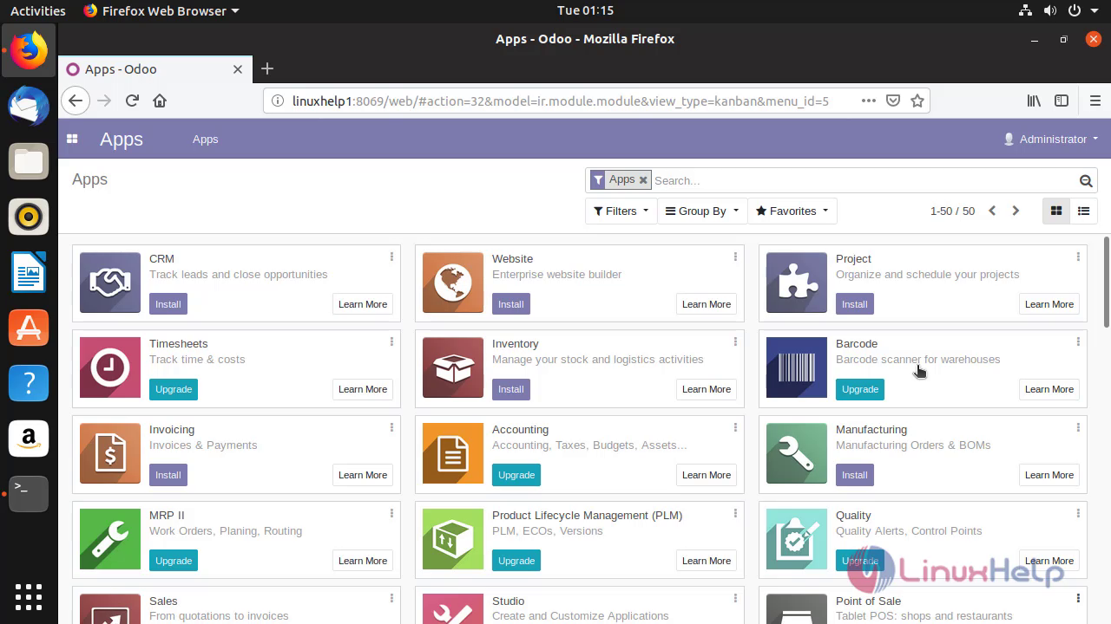Click Learn More on MRP II card
The image size is (1111, 624).
363,561
